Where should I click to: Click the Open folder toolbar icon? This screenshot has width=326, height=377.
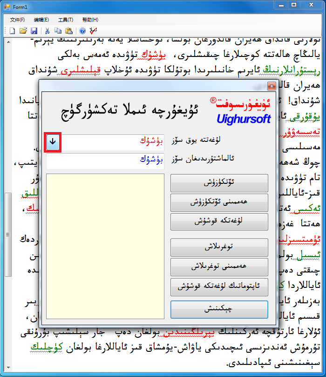tap(23, 31)
